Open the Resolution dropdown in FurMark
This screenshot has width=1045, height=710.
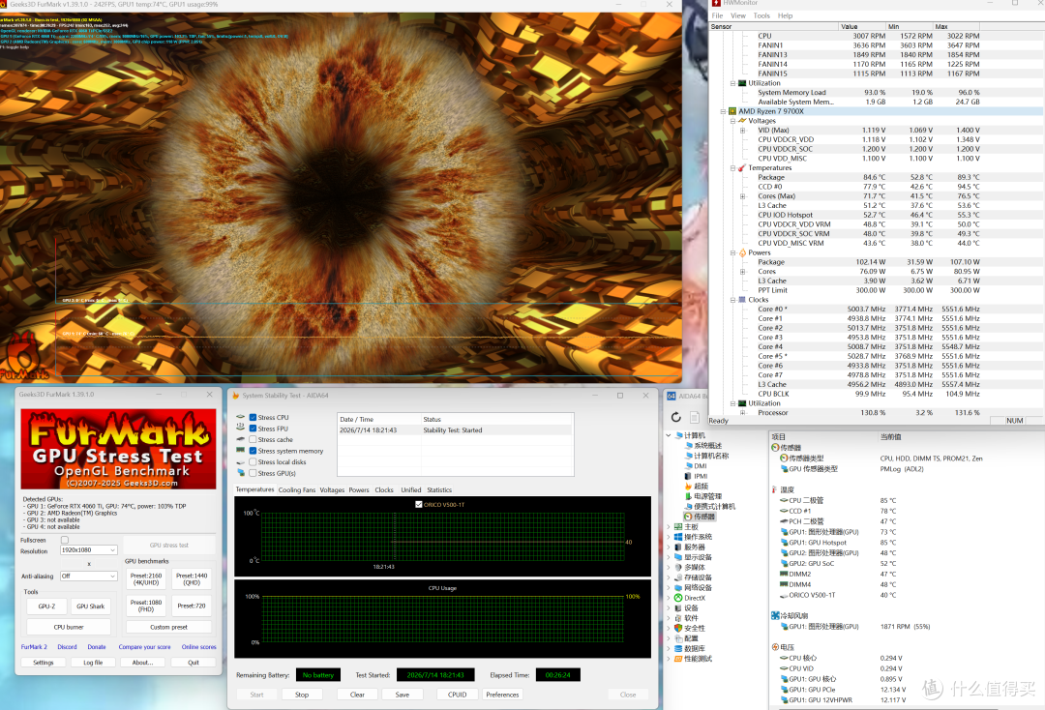pos(89,550)
